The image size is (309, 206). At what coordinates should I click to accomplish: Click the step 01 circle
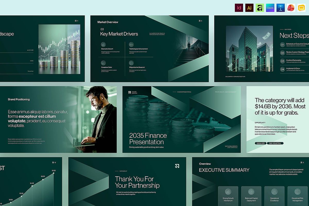point(282,45)
